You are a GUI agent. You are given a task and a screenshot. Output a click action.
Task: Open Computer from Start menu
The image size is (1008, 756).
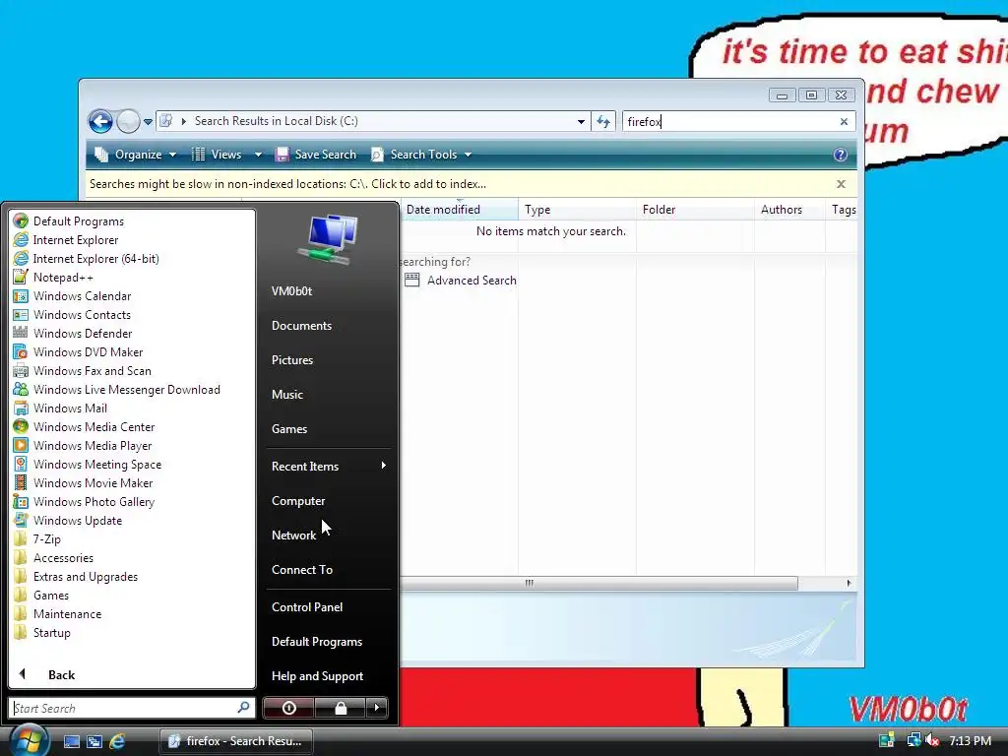(298, 501)
